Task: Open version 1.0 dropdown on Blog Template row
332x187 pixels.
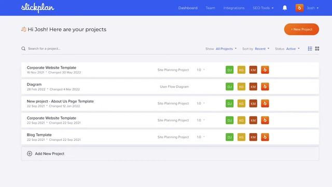Action: tap(201, 137)
